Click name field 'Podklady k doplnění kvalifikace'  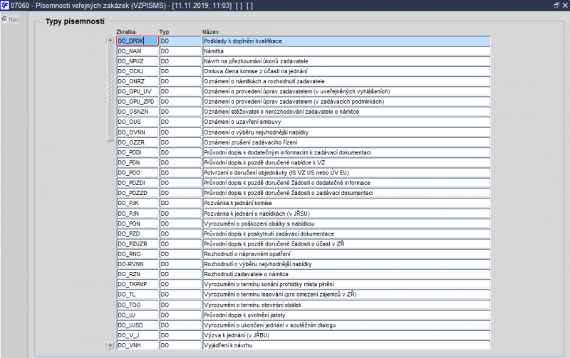pyautogui.click(x=346, y=41)
